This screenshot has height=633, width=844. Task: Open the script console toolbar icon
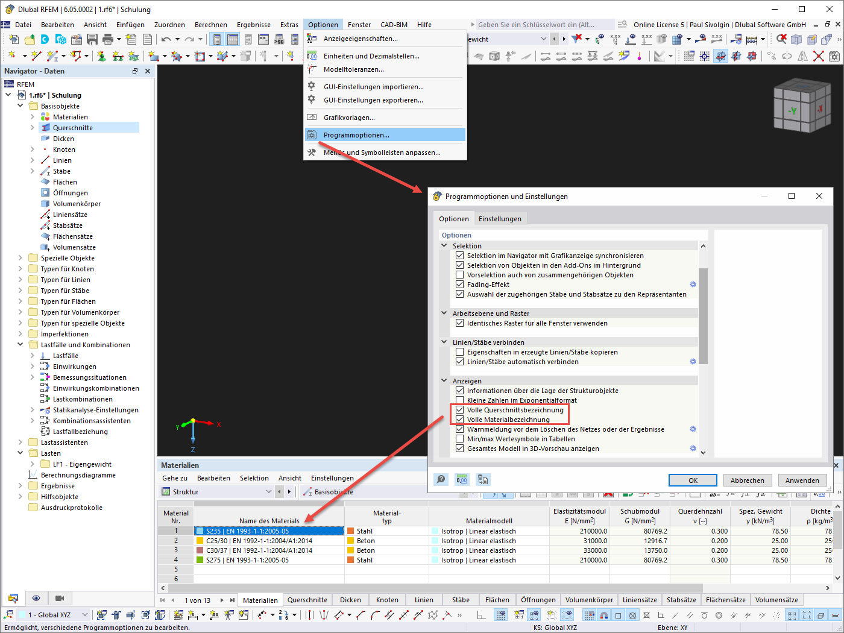click(x=263, y=39)
